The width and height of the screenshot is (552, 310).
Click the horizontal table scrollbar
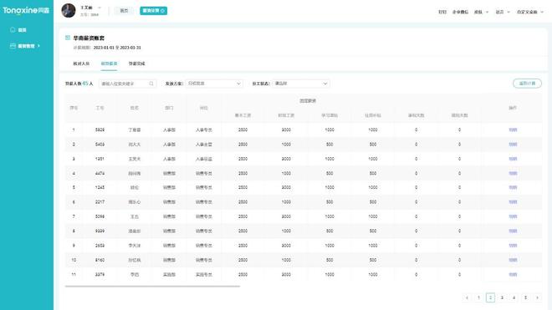pyautogui.click(x=152, y=287)
